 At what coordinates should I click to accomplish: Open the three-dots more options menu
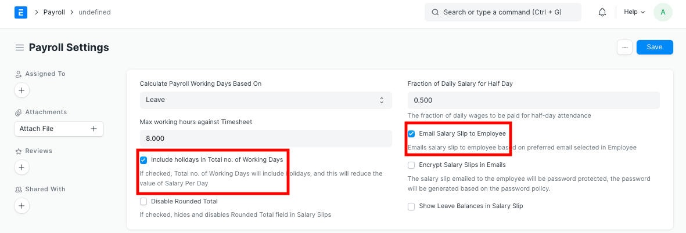point(624,48)
